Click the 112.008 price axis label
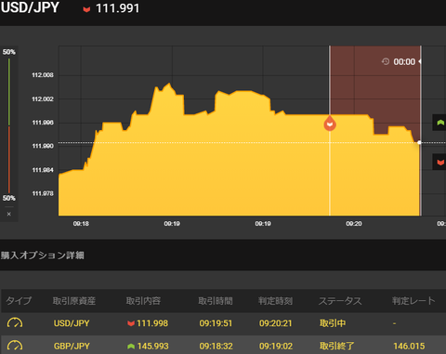446x354 pixels. point(43,75)
